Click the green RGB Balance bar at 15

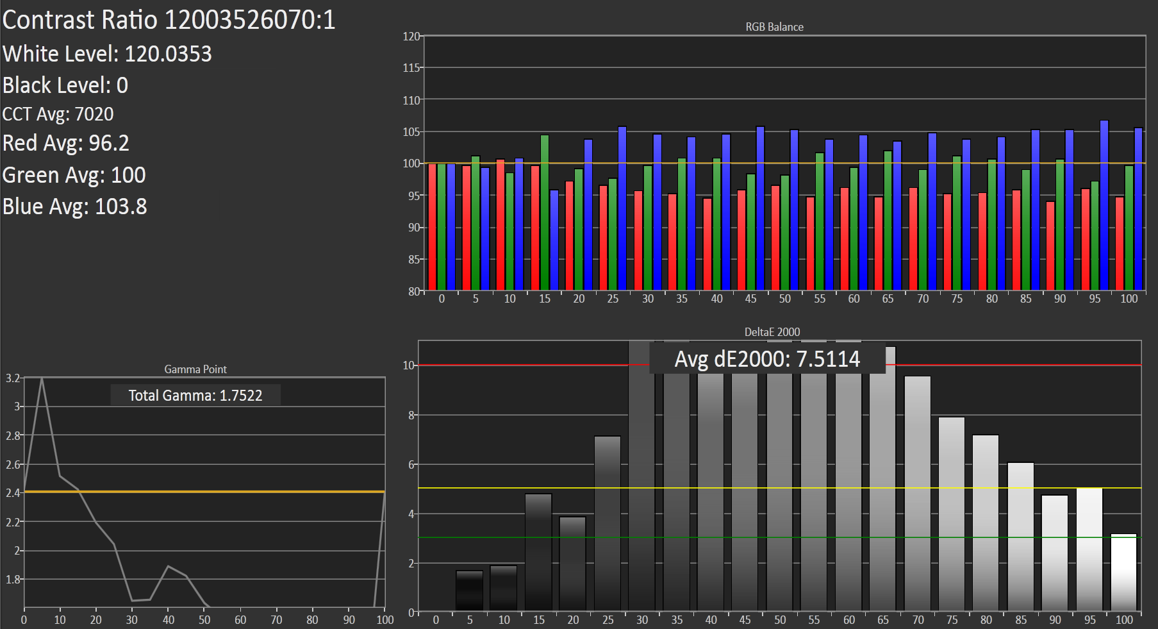point(545,213)
